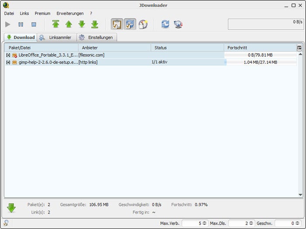Click the gimp-help package icon

[x=14, y=62]
